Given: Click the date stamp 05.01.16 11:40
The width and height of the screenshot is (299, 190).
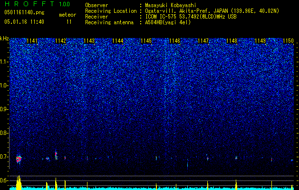Looking at the screenshot, I should (x=24, y=22).
